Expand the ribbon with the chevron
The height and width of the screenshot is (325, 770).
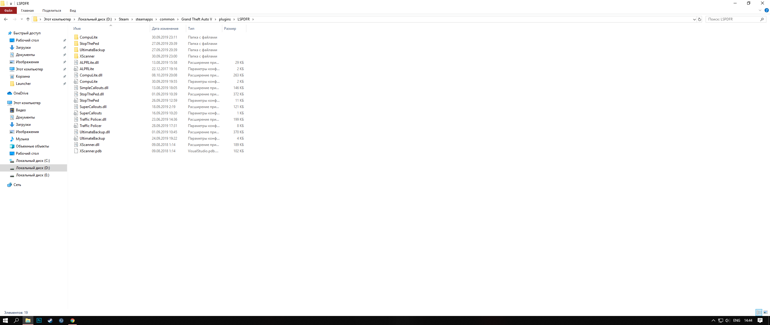click(x=760, y=11)
